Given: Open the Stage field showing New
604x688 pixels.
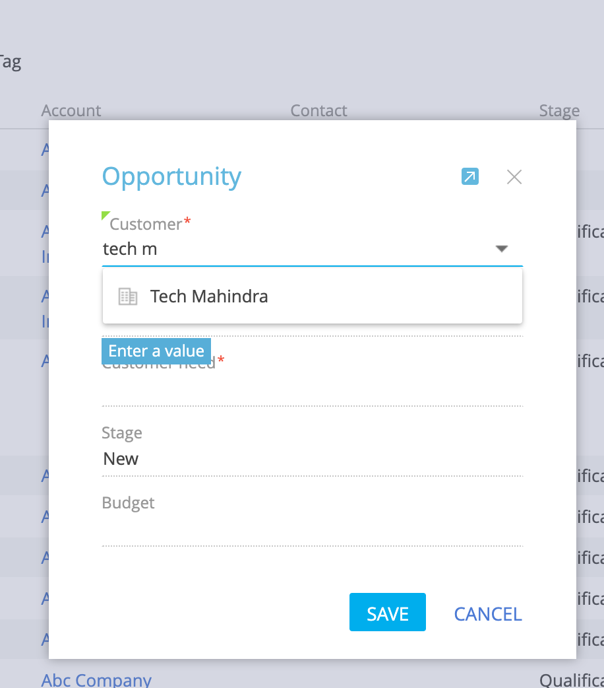Looking at the screenshot, I should (x=312, y=459).
